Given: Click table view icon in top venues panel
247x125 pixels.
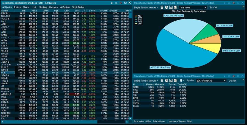Looking at the screenshot, I should pos(162,7).
